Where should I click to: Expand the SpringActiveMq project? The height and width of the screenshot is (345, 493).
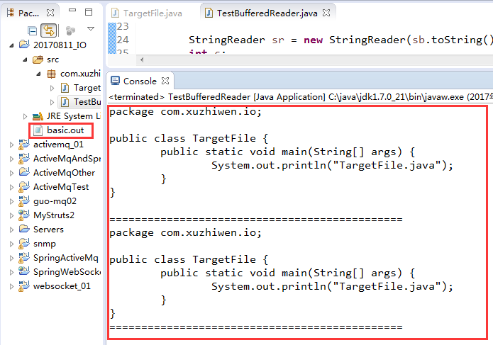11,258
